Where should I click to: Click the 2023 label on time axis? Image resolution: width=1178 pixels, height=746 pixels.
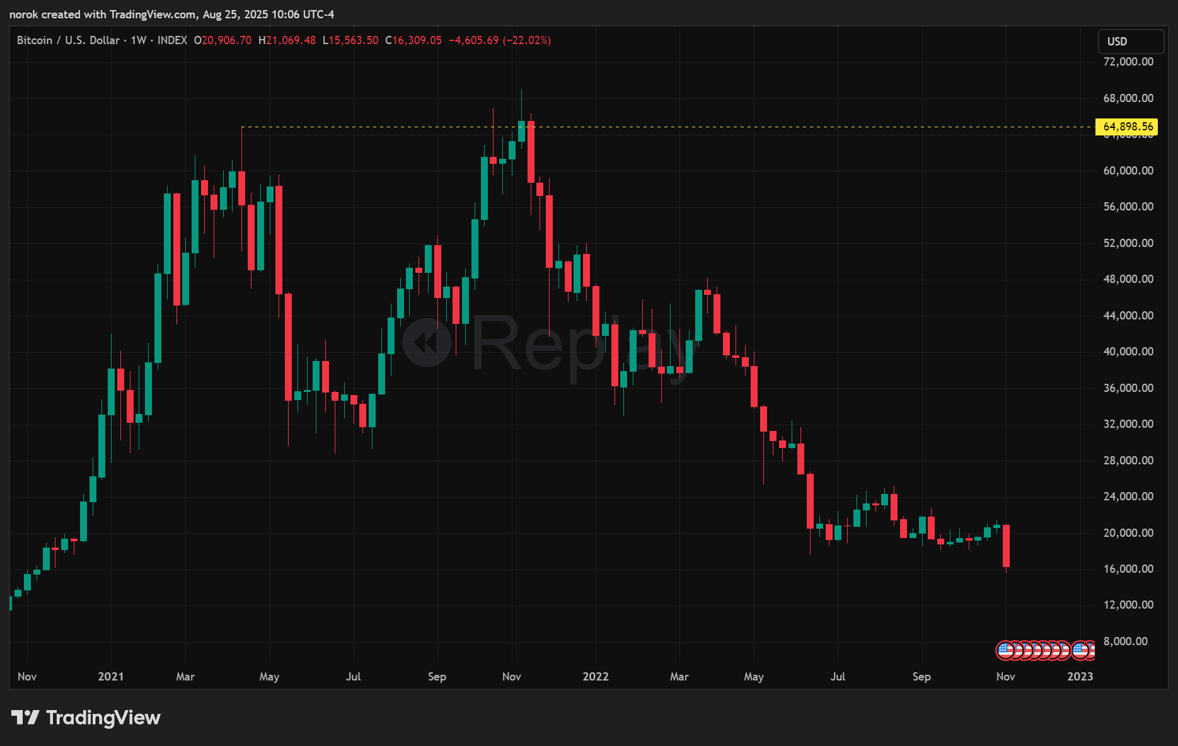[x=1080, y=677]
